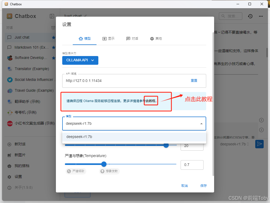This screenshot has width=270, height=203.
Task: Click the value field showing 20
Action: (192, 146)
